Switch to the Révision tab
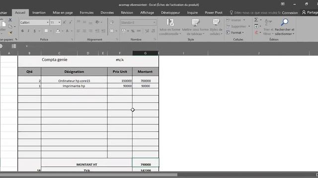This screenshot has width=318, height=178. (127, 12)
